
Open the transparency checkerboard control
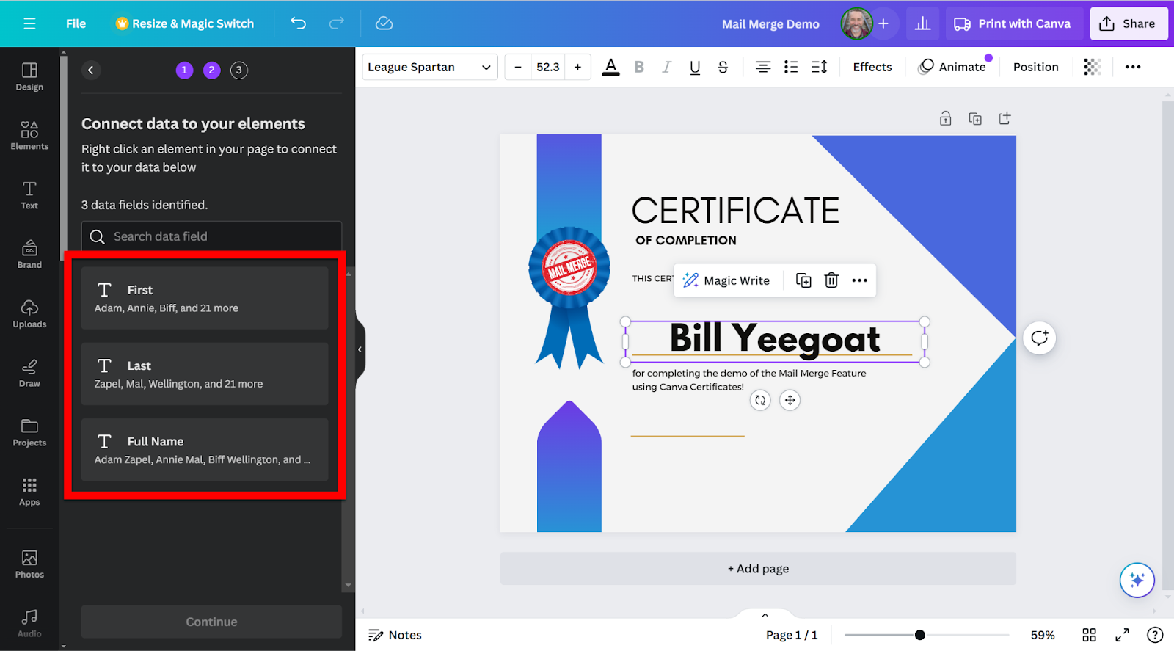1092,67
